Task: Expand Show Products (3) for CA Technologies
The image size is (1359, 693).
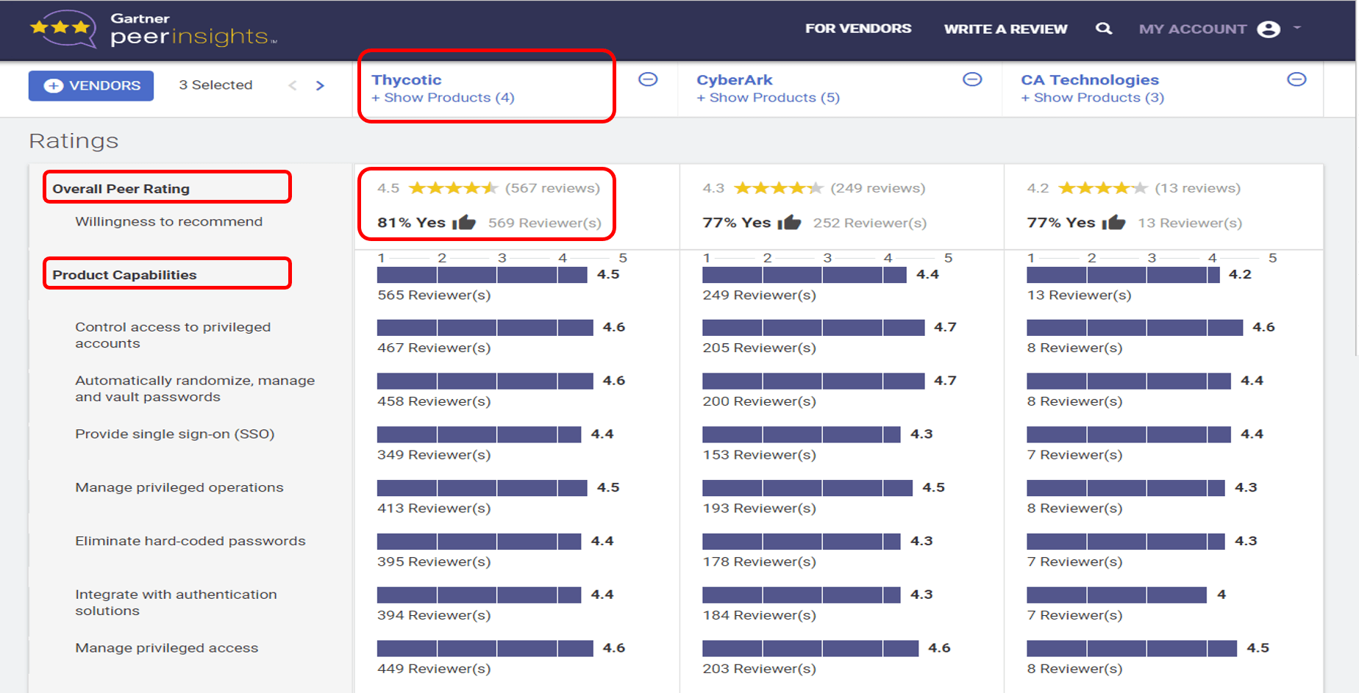Action: coord(1092,98)
